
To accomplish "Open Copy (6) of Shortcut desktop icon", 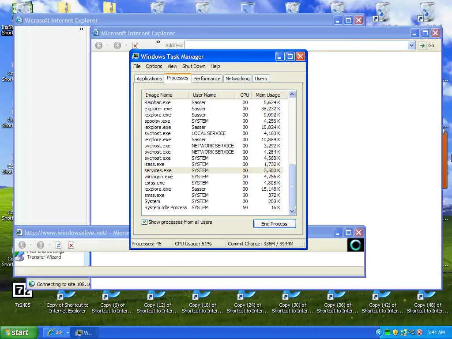I will 113,302.
